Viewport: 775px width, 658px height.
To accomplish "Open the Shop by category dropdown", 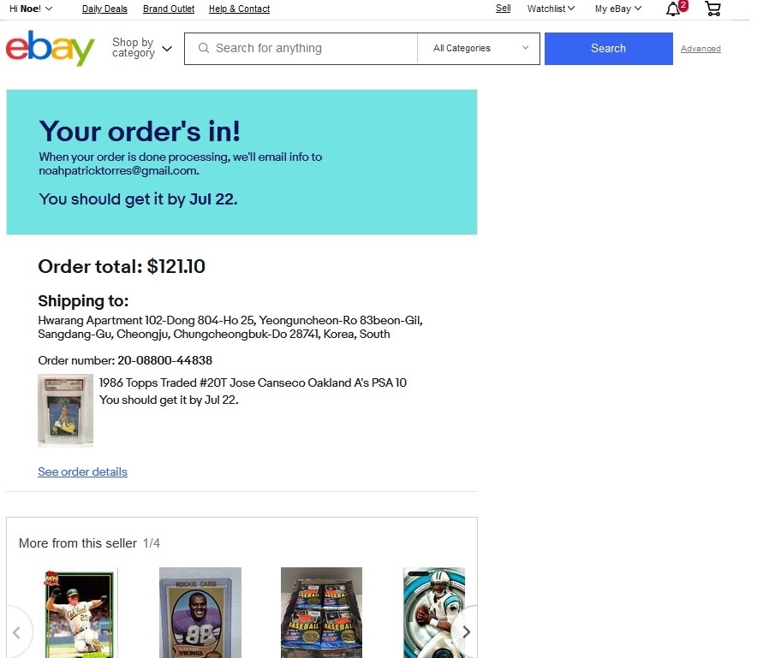I will pyautogui.click(x=142, y=48).
